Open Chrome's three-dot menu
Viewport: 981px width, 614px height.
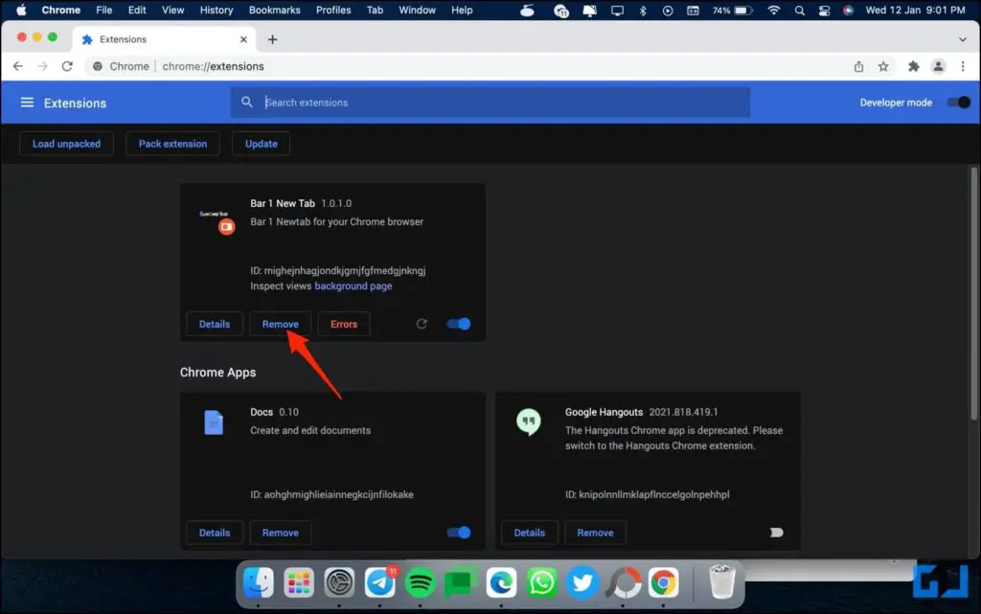pyautogui.click(x=963, y=66)
